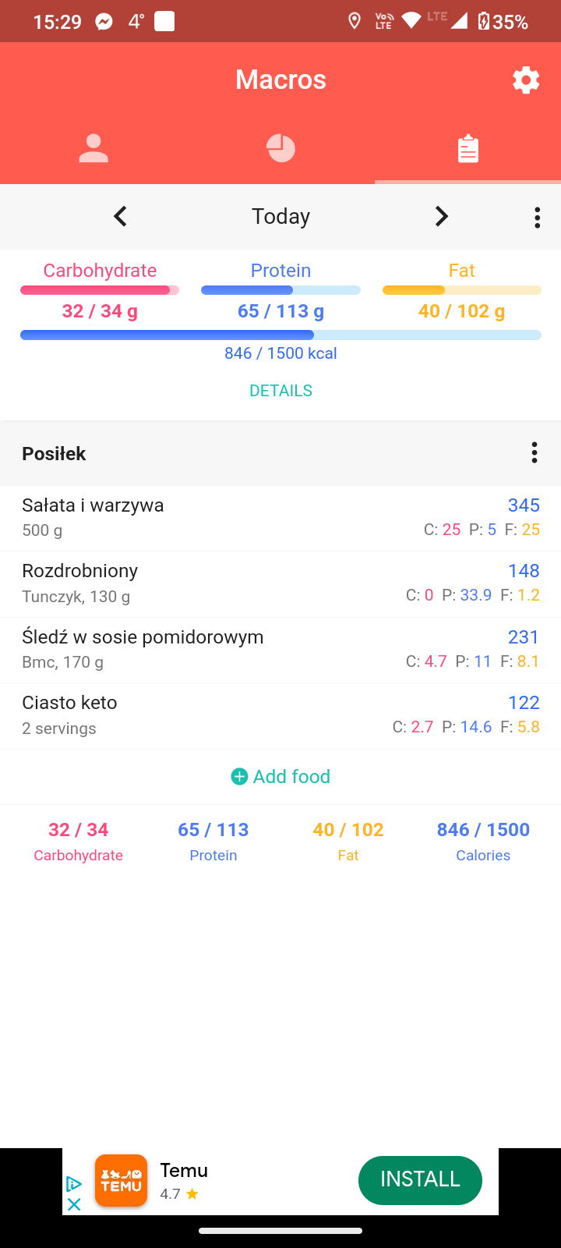
Task: Open the Ciasto keto entry
Action: pos(280,715)
